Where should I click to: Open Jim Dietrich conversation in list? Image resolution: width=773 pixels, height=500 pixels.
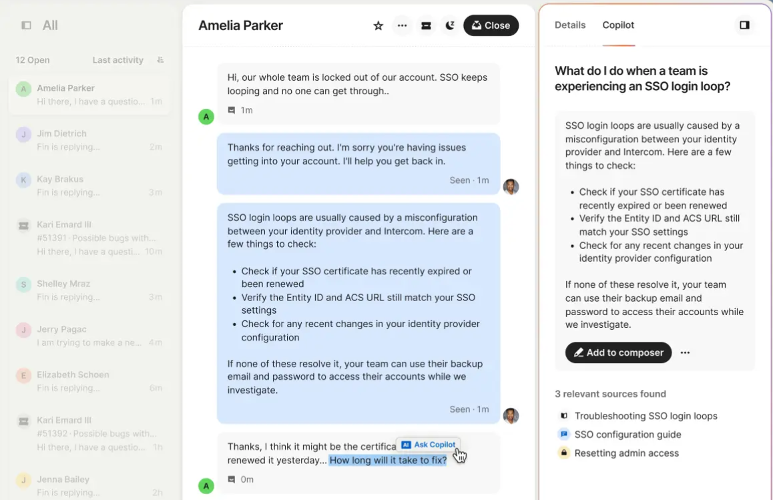click(x=89, y=140)
